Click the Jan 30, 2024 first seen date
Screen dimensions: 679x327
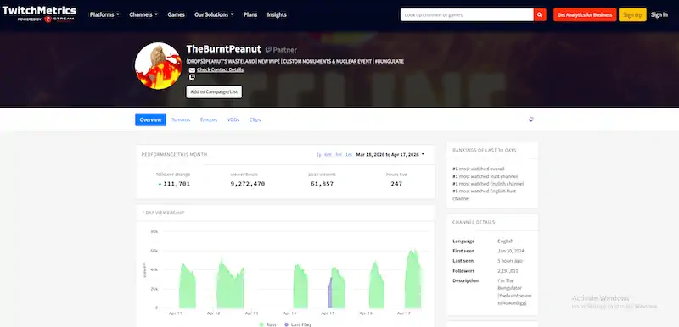click(x=511, y=251)
